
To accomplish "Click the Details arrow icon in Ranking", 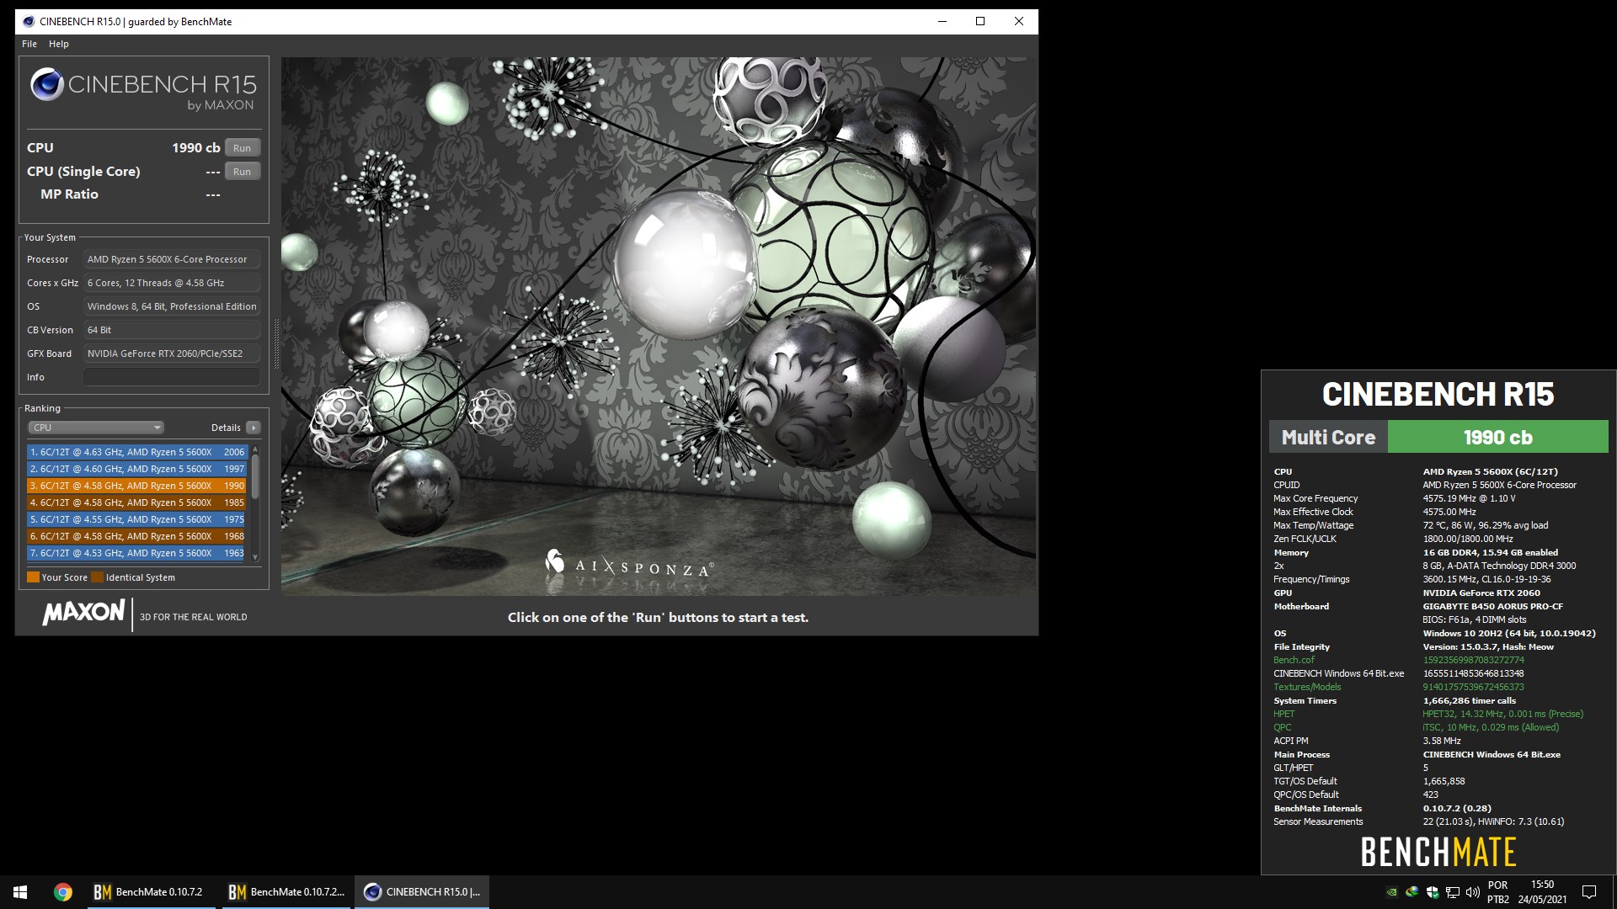I will click(253, 428).
